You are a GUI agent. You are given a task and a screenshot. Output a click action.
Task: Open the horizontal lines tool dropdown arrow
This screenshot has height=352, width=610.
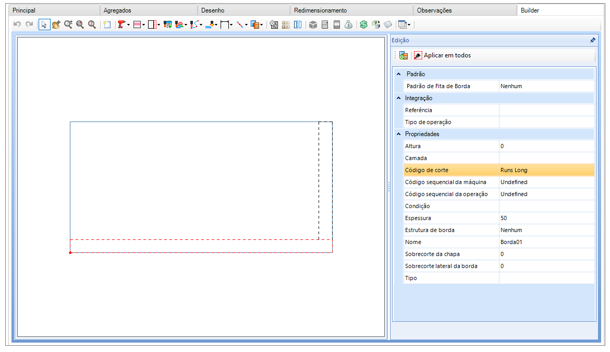[x=143, y=25]
